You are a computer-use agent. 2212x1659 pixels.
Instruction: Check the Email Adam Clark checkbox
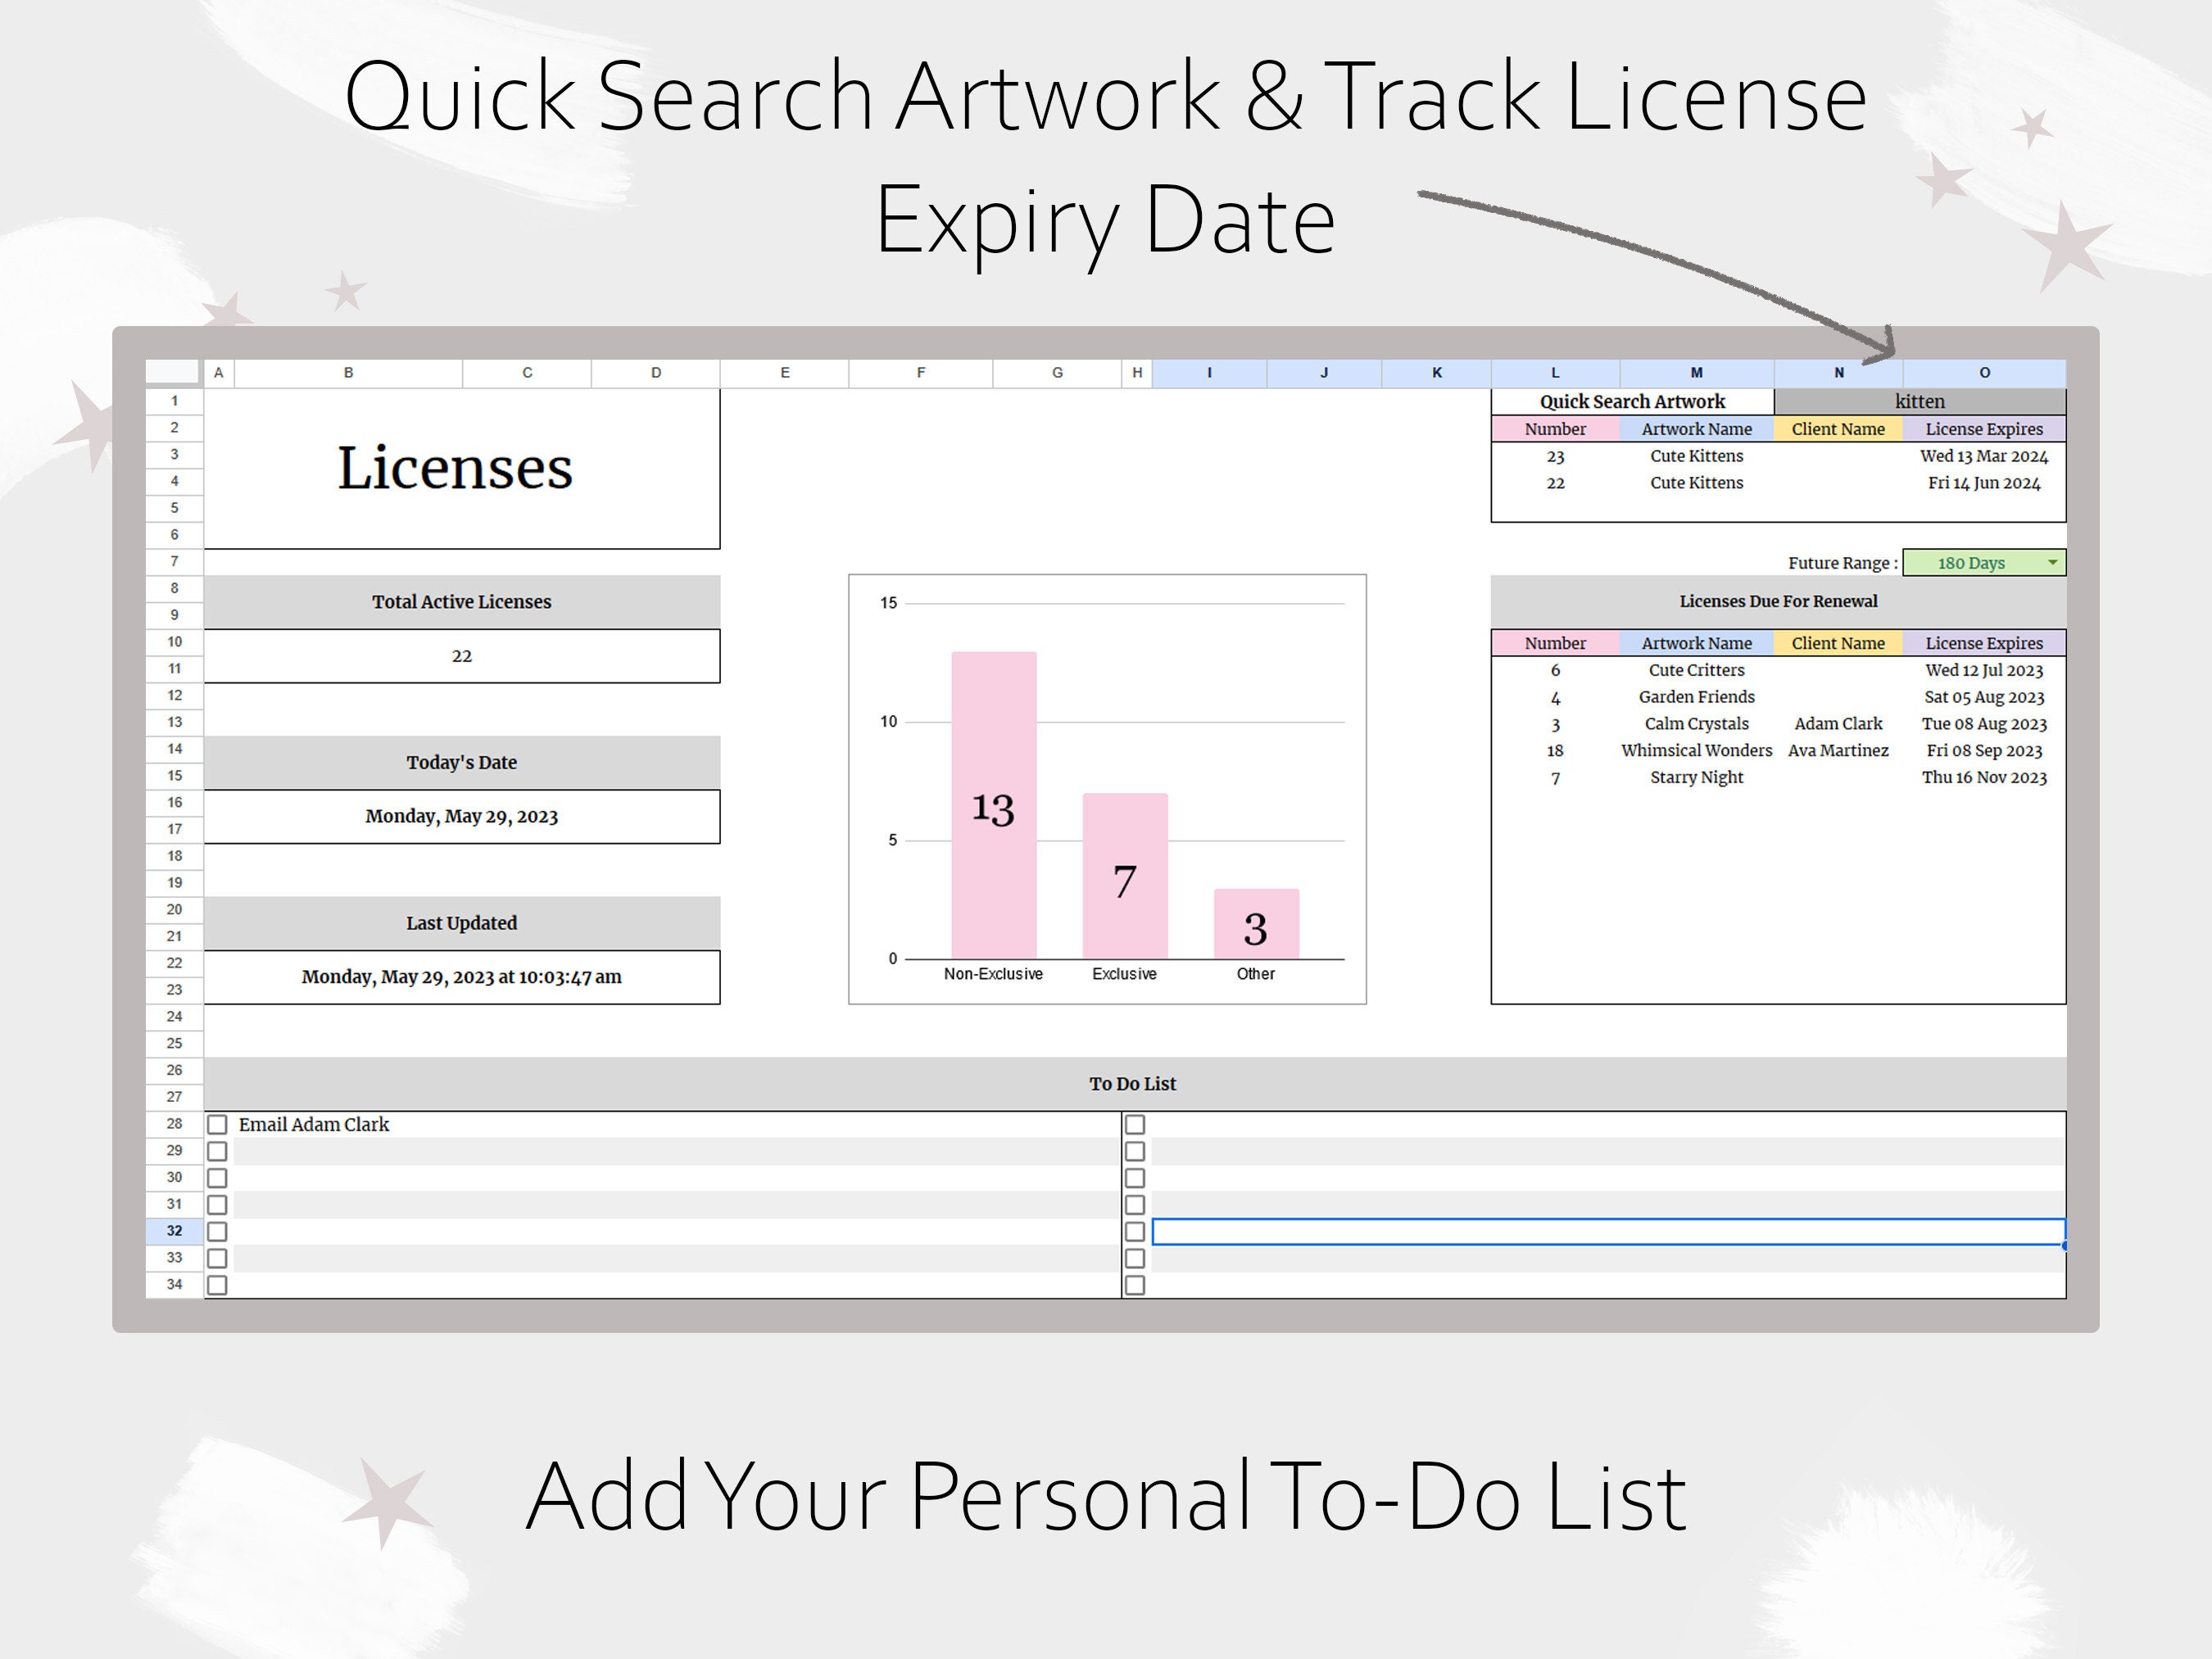click(x=217, y=1124)
